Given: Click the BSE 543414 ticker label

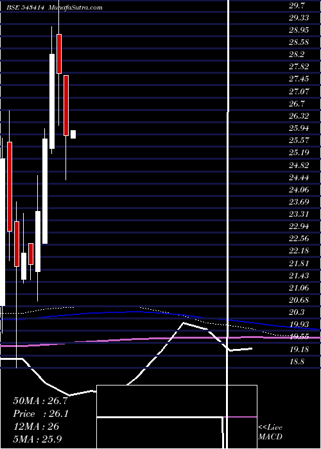Looking at the screenshot, I should point(25,8).
